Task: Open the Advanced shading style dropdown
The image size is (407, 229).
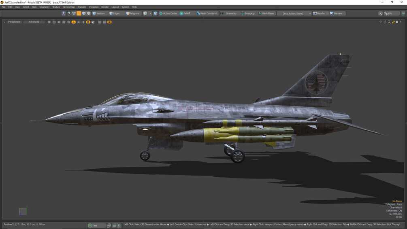Action: pos(34,22)
